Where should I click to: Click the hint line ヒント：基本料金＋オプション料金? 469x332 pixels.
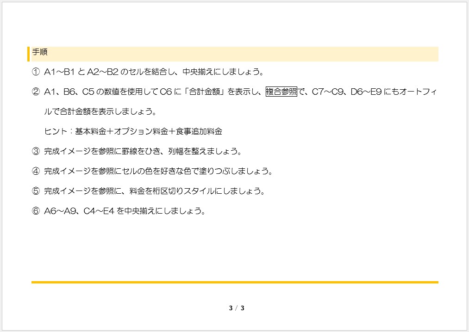click(133, 131)
